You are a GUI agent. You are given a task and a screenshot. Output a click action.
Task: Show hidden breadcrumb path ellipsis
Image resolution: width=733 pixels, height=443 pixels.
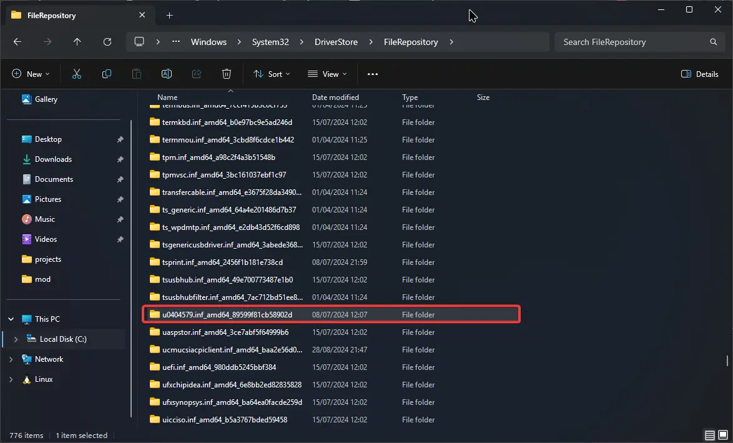pyautogui.click(x=176, y=42)
